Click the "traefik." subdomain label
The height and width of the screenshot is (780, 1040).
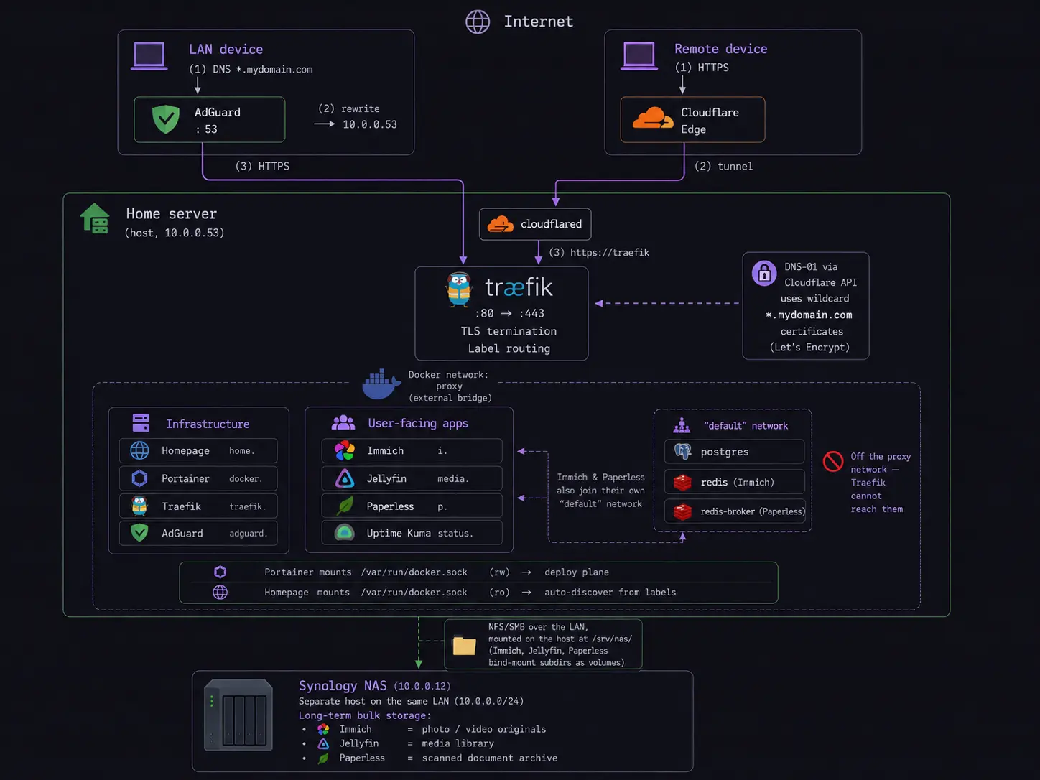pos(248,506)
